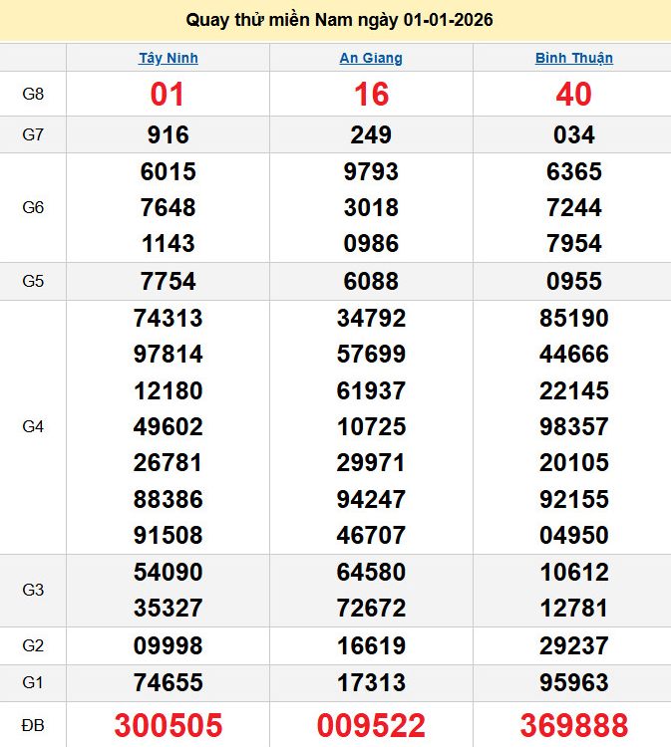Select the G7 row label
Screen dimensions: 671x747
(x=33, y=134)
